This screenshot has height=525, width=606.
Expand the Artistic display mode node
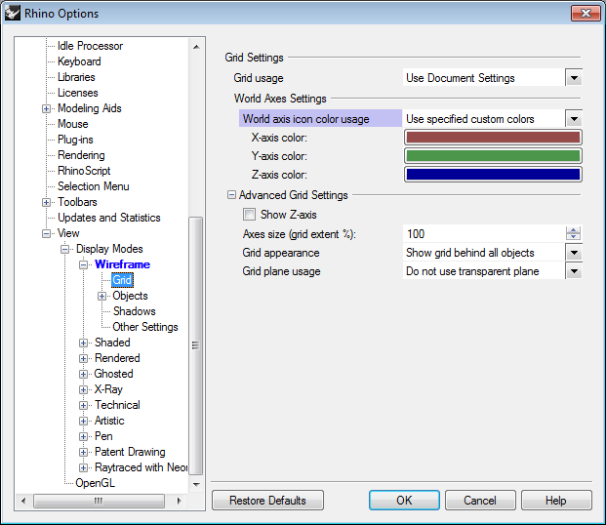[83, 421]
